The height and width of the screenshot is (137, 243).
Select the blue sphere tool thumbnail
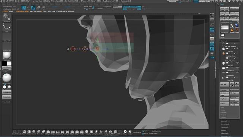pyautogui.click(x=237, y=26)
